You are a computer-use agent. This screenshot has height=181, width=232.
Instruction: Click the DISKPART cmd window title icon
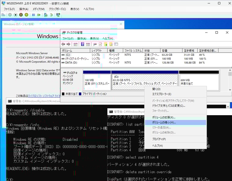tap(111, 112)
